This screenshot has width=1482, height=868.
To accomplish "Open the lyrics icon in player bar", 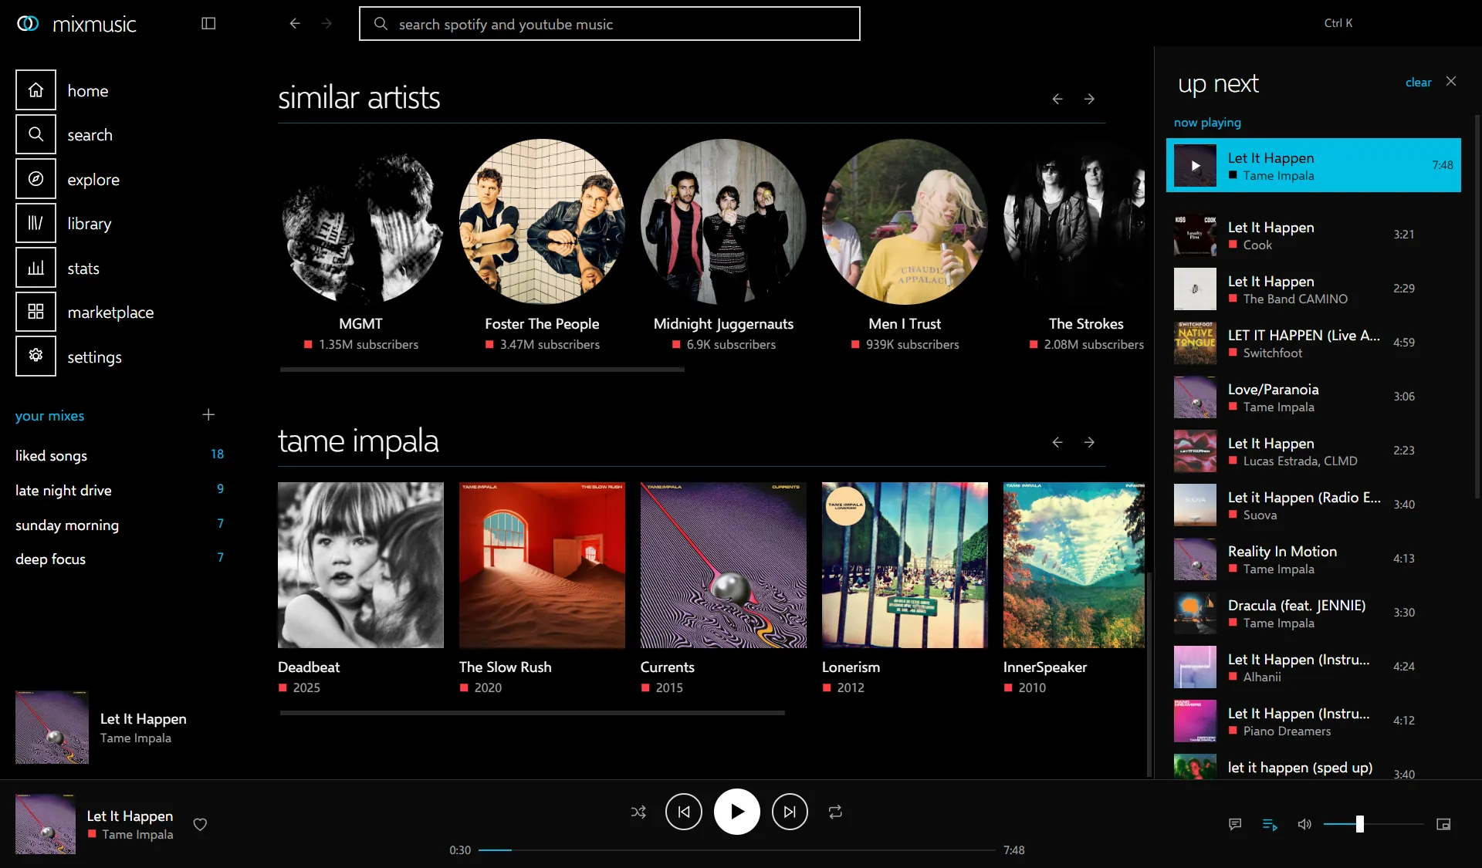I will coord(1235,824).
